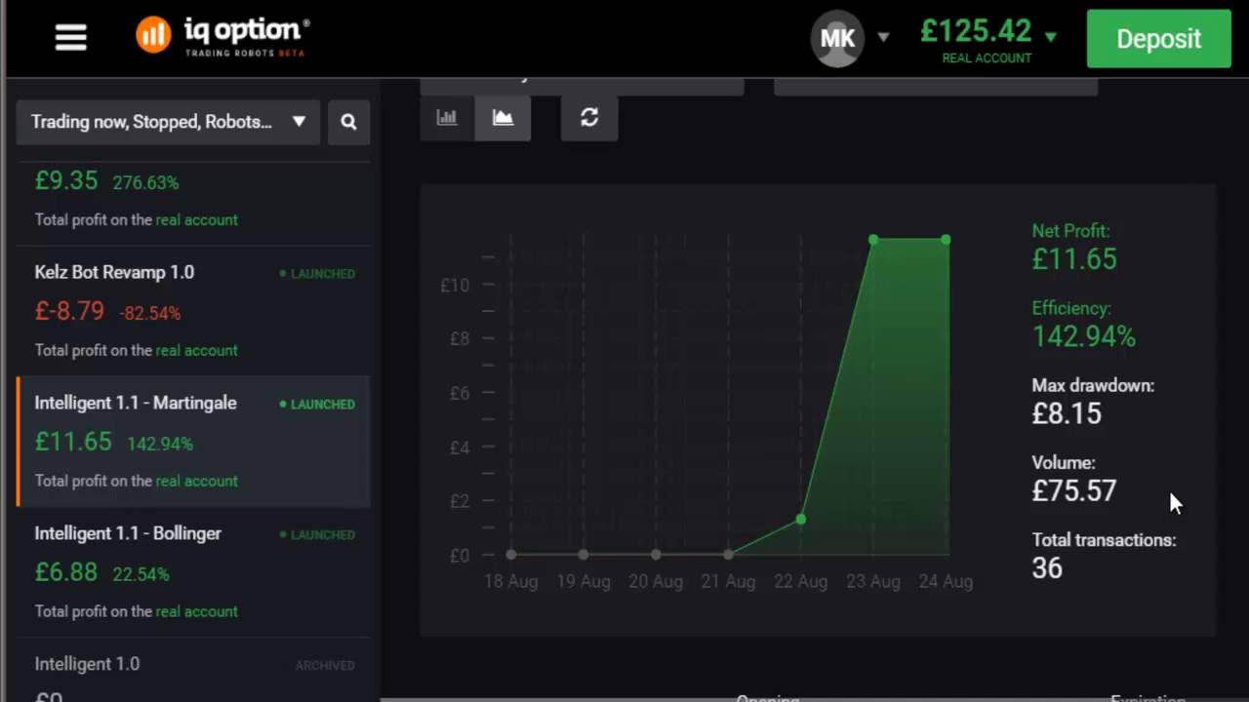Click the Total transactions value 36

point(1047,568)
